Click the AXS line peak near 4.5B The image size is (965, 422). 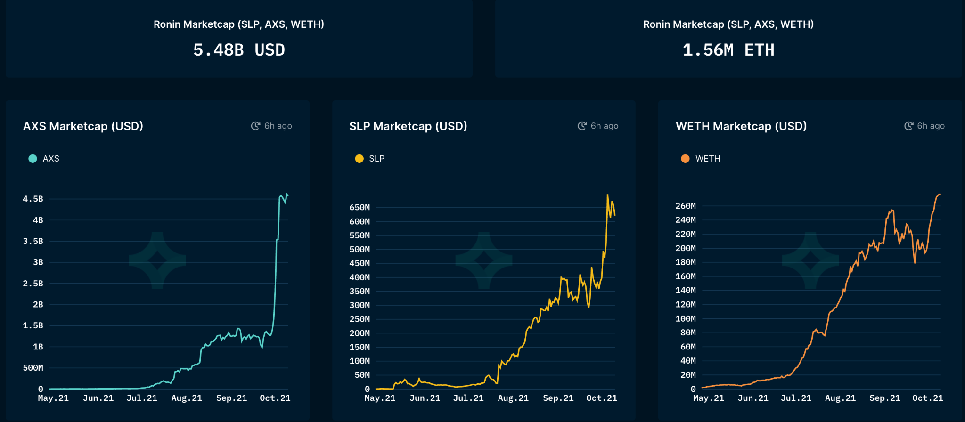287,194
